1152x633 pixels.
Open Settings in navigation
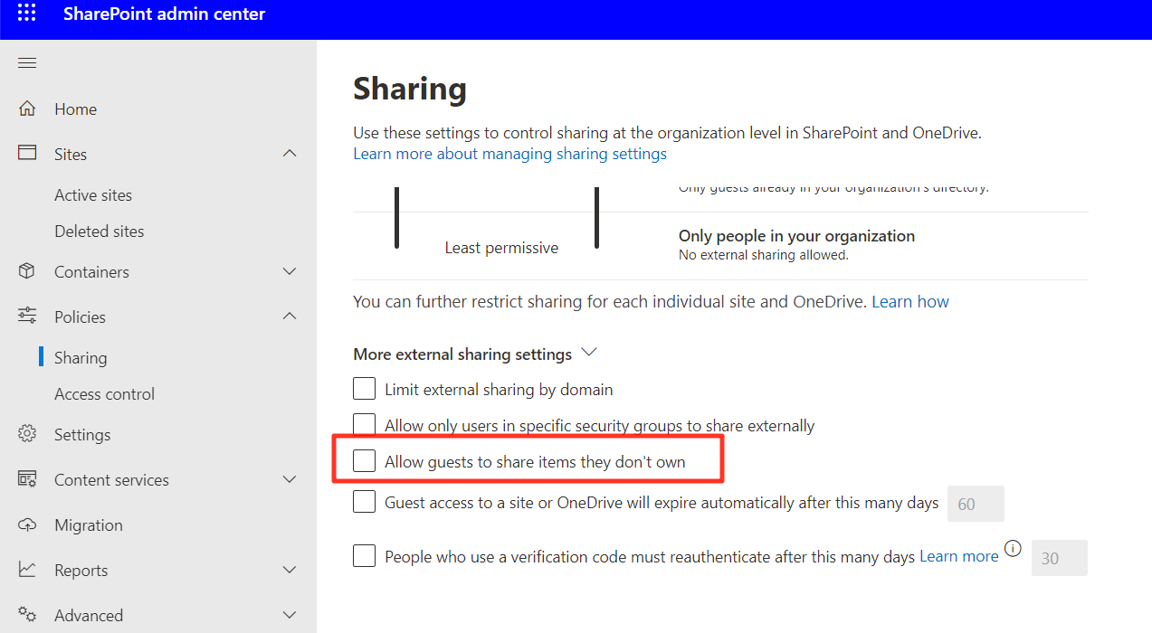tap(82, 435)
